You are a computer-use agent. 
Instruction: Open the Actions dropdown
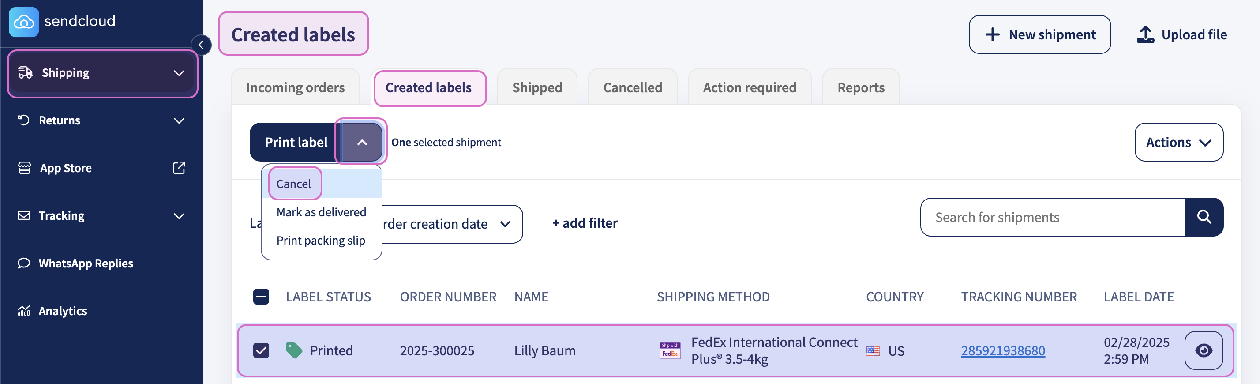point(1178,143)
